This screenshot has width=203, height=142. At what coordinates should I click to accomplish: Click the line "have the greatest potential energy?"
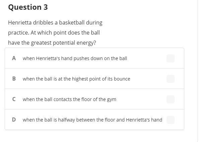52,43
